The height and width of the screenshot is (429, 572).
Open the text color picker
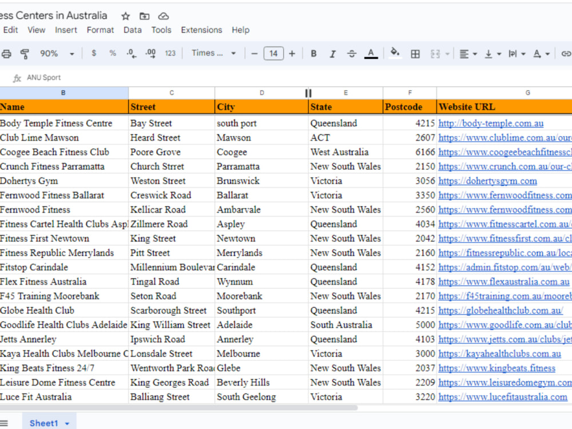coord(371,54)
